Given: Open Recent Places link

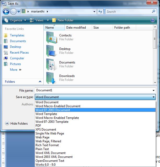Looking at the screenshot, I should [19, 53].
